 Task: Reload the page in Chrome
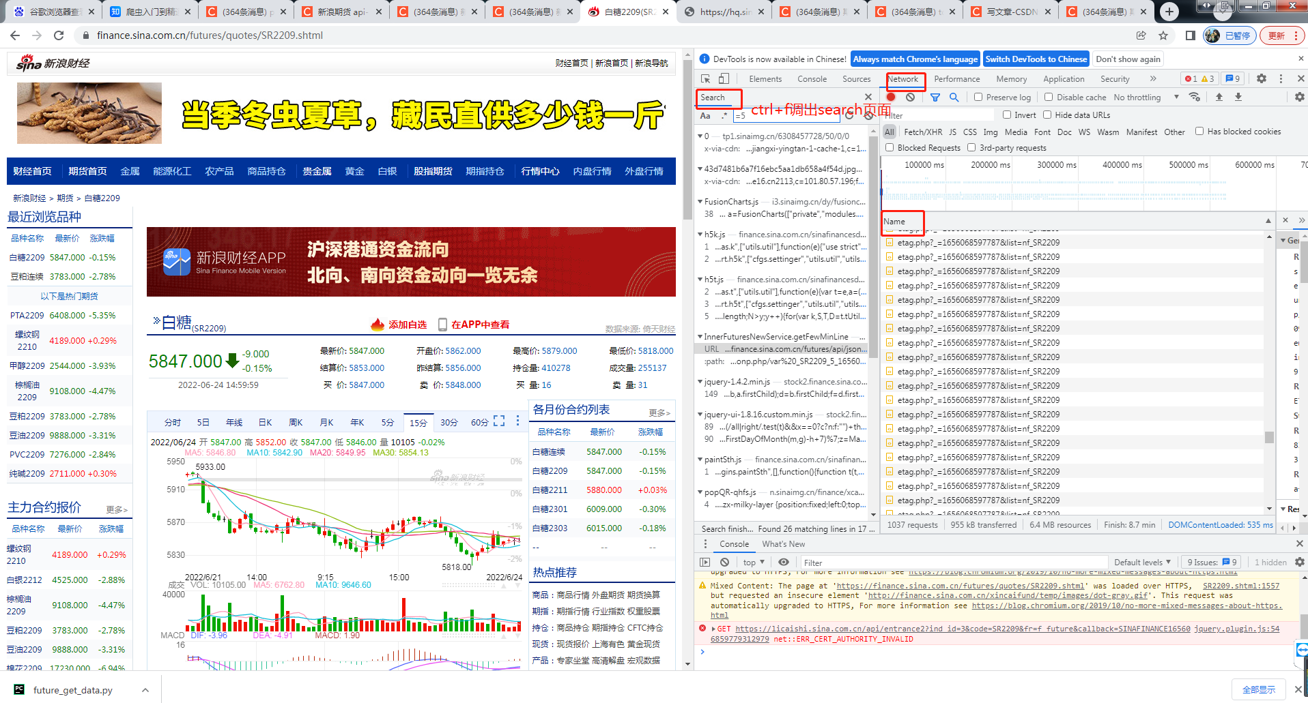pos(59,35)
